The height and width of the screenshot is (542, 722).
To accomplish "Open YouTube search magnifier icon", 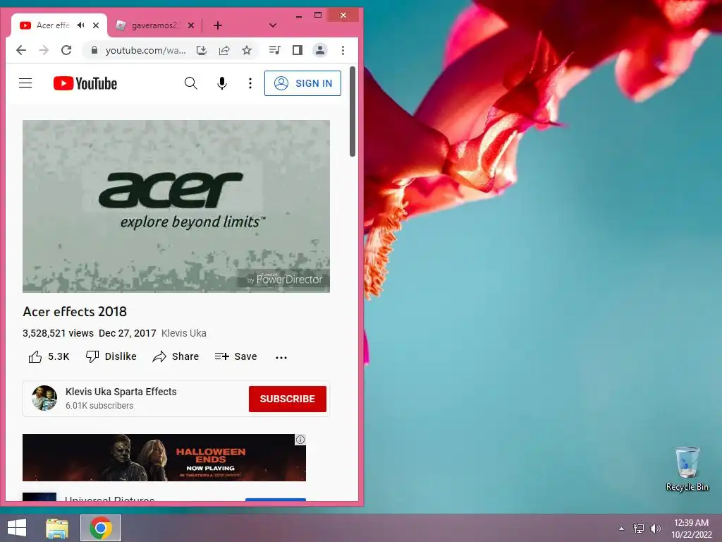I will point(190,83).
